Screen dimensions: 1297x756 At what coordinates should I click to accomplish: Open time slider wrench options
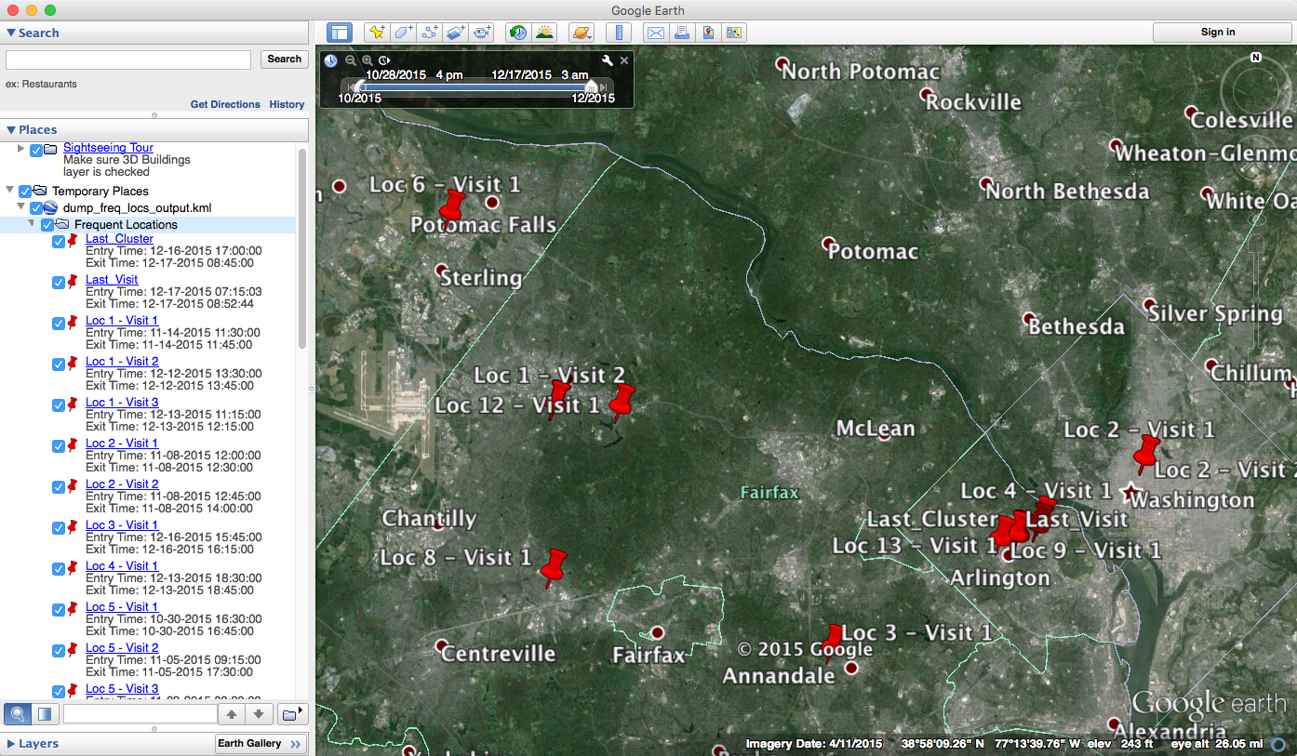608,60
